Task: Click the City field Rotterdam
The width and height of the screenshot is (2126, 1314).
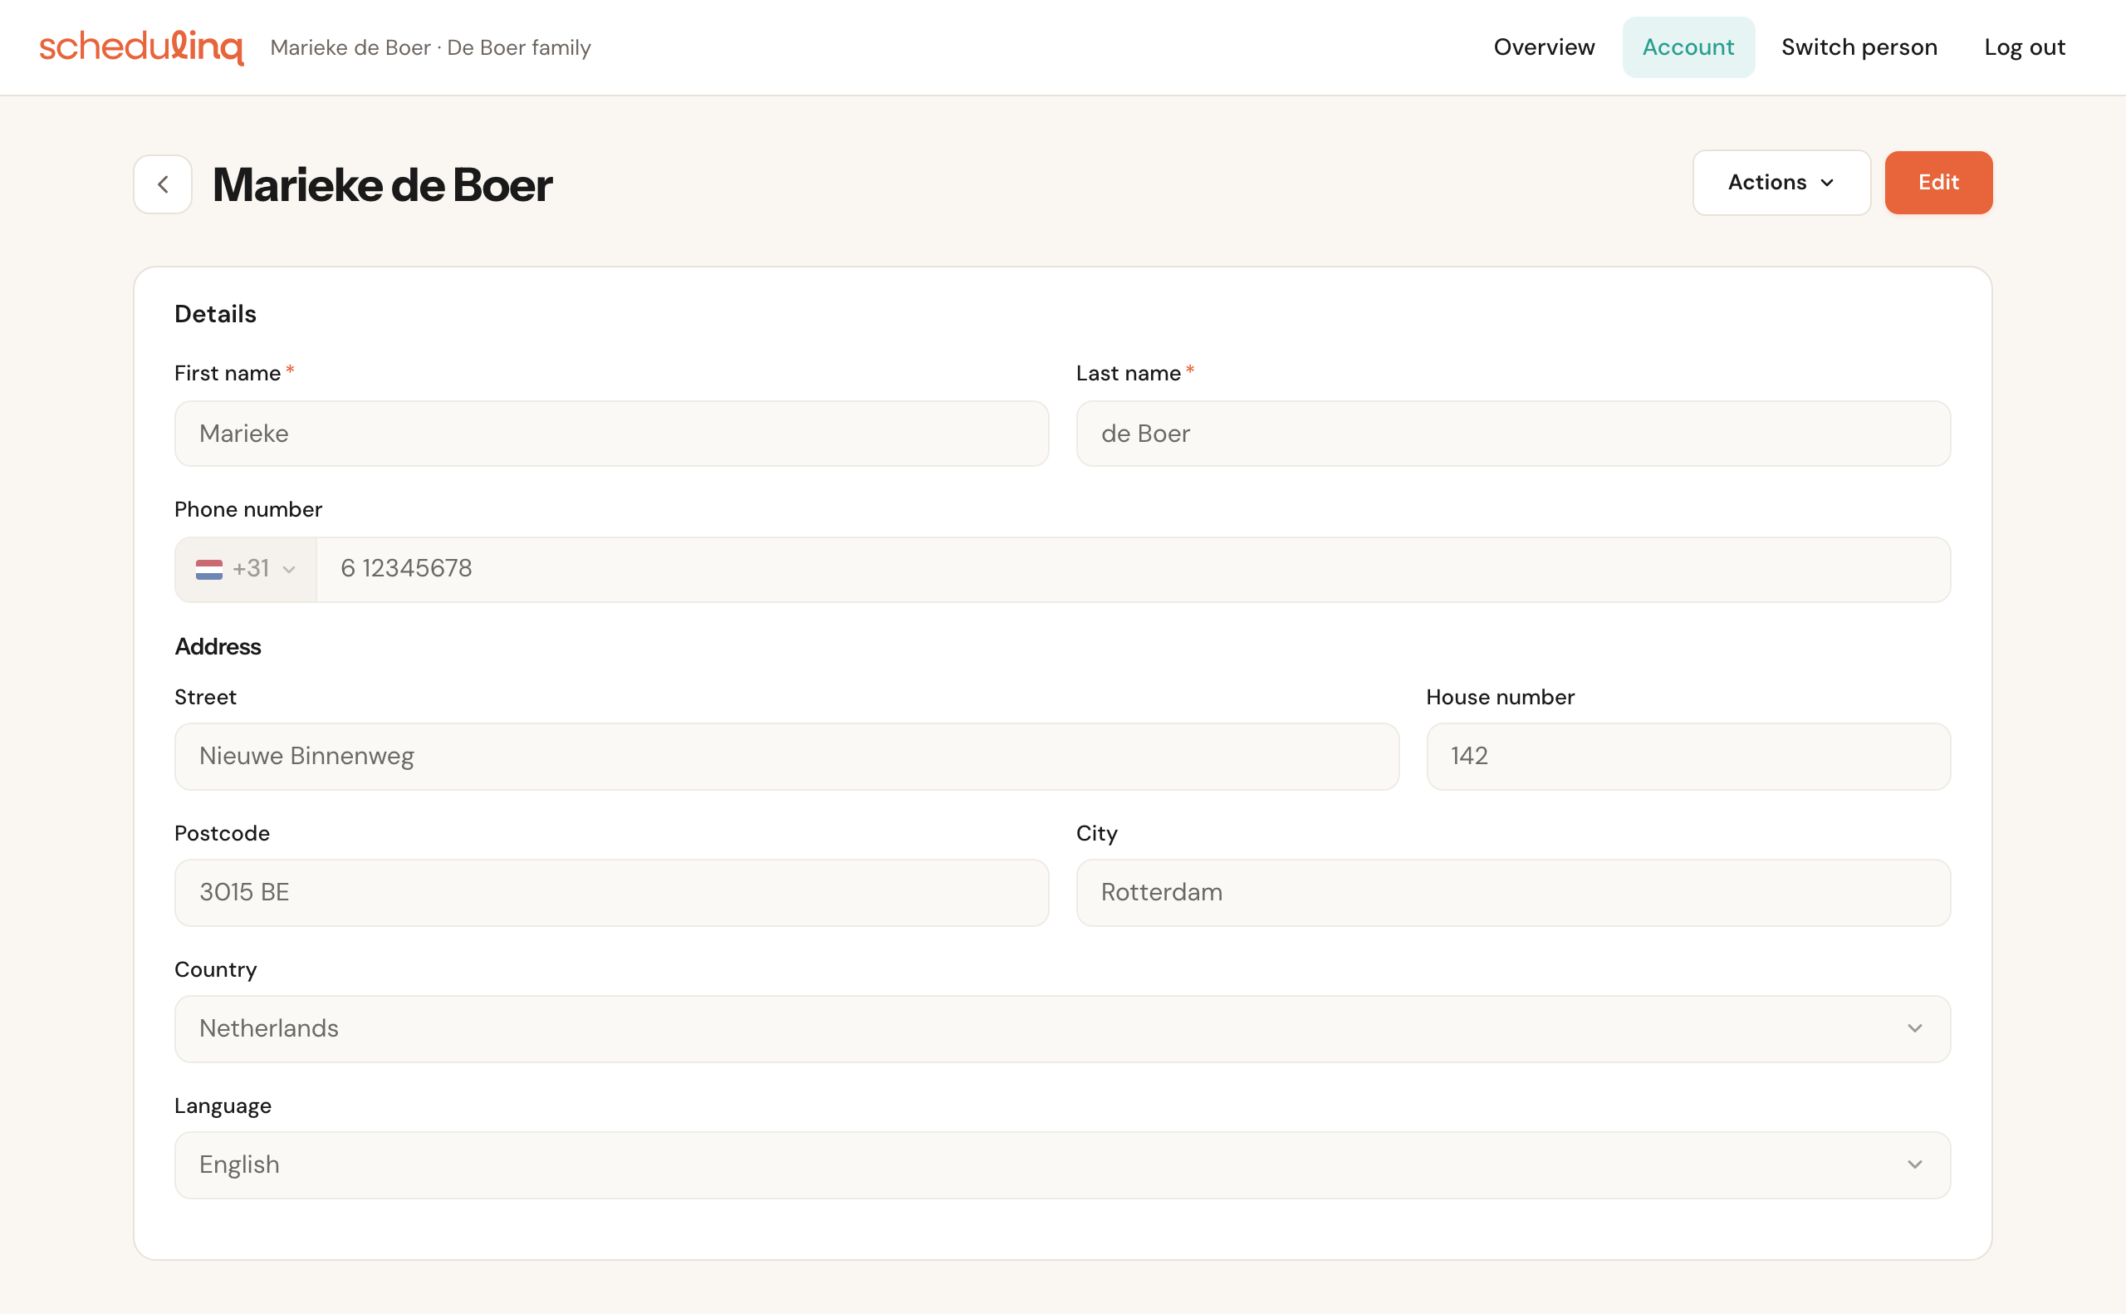Action: [1513, 893]
